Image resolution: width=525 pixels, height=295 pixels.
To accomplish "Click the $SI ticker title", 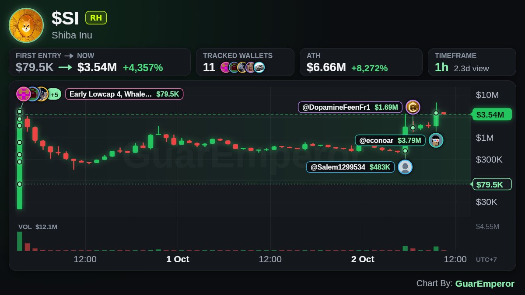I will [x=65, y=18].
